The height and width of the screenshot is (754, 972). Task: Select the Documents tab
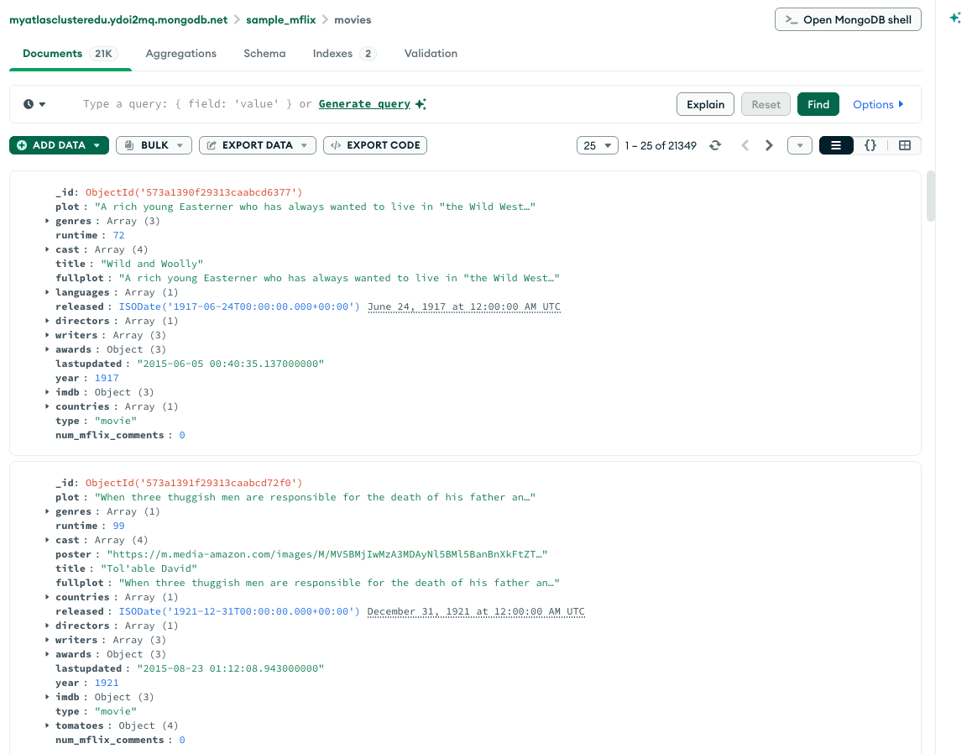pyautogui.click(x=70, y=54)
